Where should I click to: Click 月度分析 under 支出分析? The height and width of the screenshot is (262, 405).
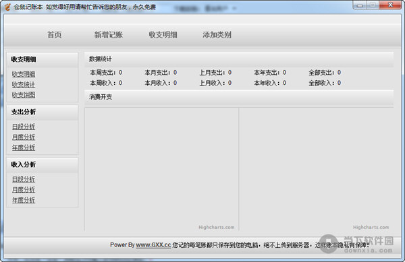click(x=24, y=137)
